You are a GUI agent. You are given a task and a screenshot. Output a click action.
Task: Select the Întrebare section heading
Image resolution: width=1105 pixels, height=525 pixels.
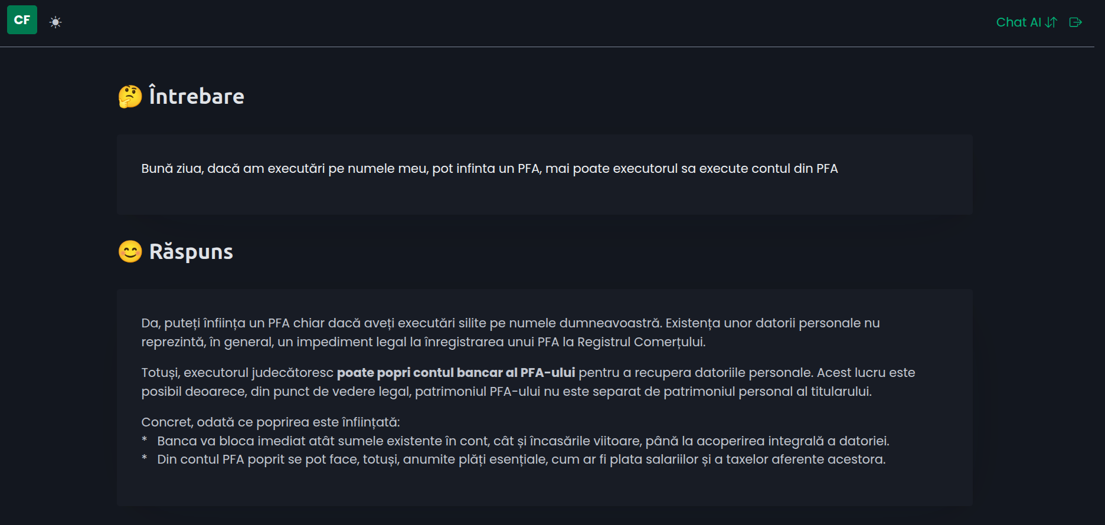click(x=196, y=96)
